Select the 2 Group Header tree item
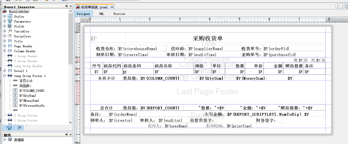 (x=26, y=61)
